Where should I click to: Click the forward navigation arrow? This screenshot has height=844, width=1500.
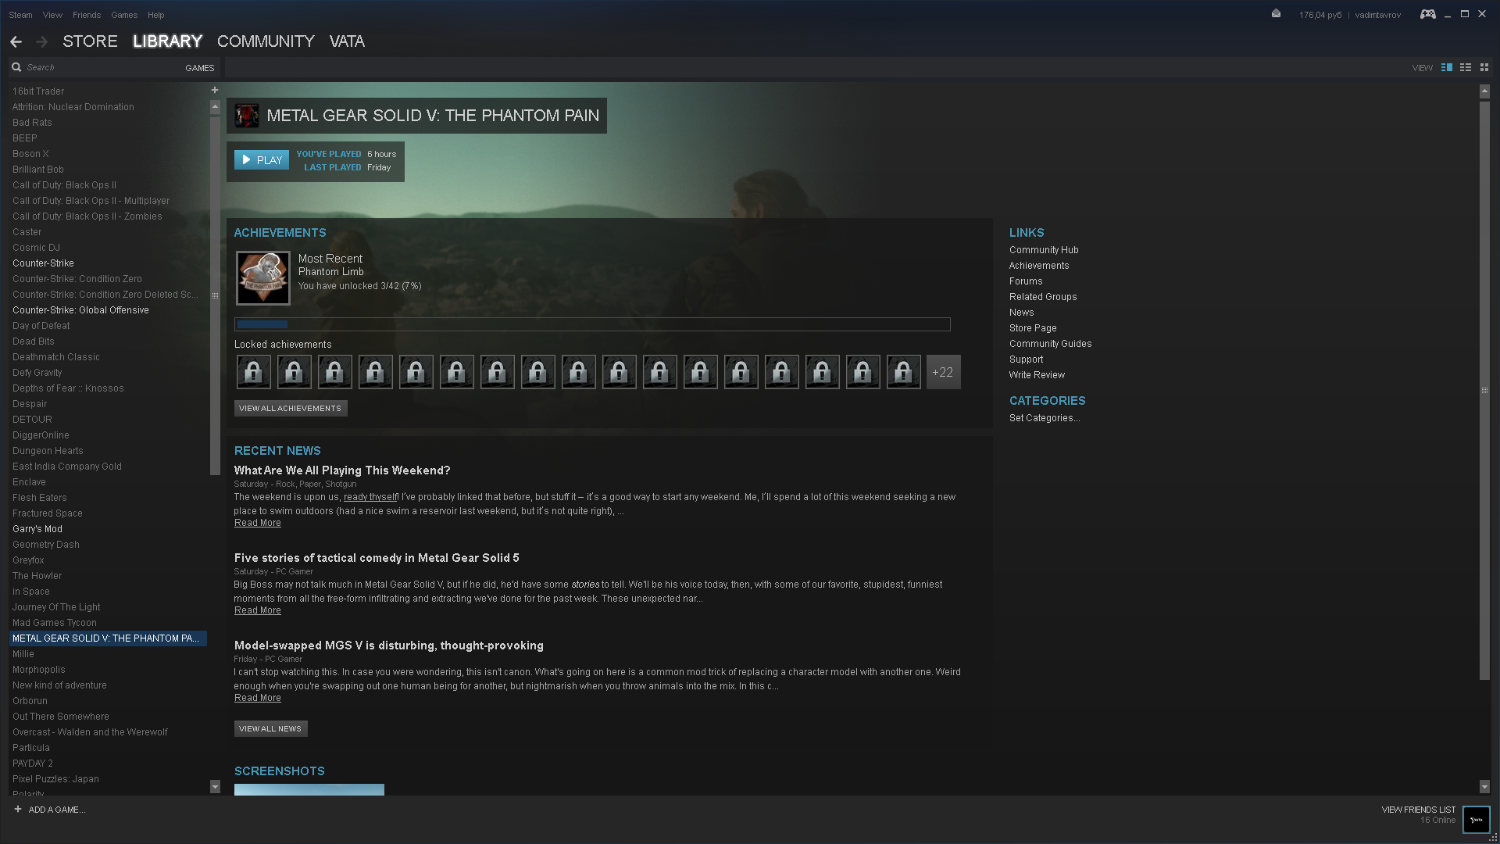(x=42, y=41)
